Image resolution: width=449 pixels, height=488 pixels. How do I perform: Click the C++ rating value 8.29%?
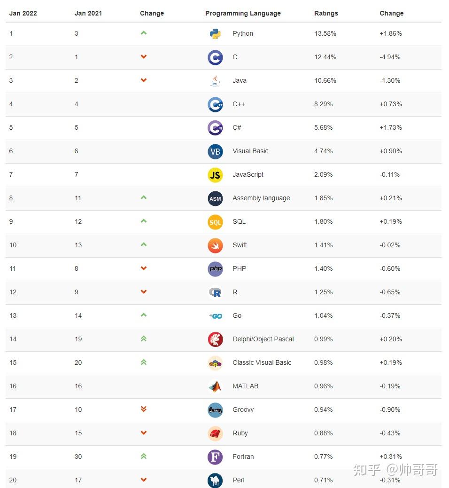(x=323, y=104)
